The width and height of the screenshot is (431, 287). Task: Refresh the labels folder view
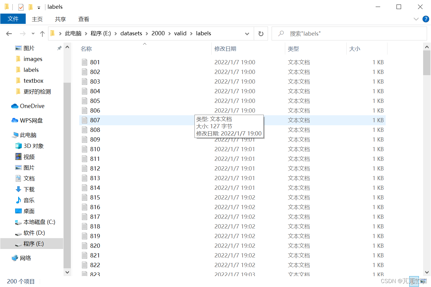(261, 34)
